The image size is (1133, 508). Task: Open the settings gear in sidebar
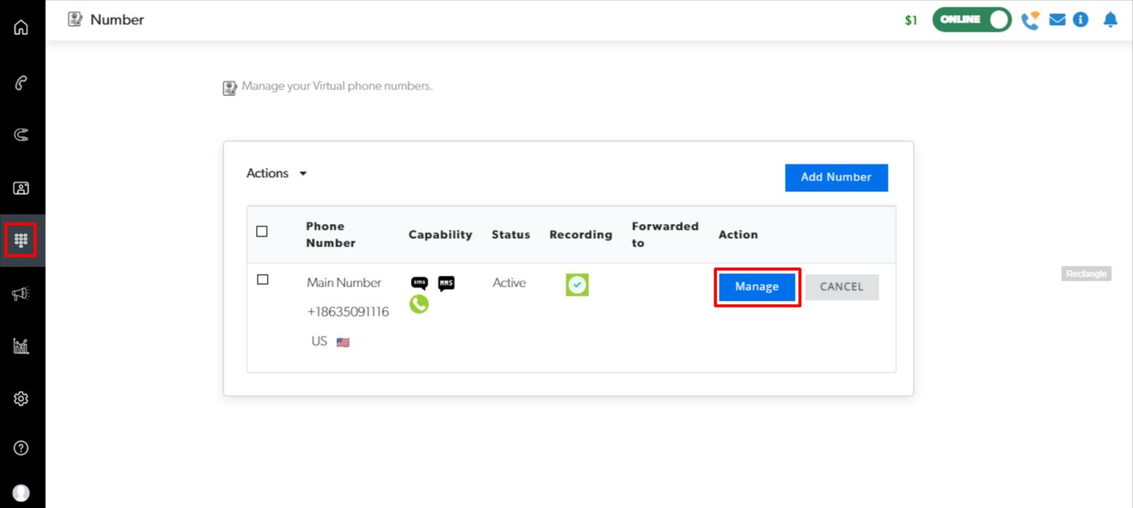(x=21, y=399)
